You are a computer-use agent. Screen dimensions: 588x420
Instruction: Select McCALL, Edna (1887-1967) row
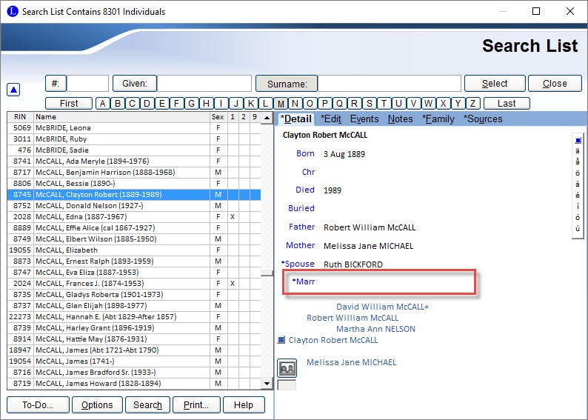(x=134, y=217)
